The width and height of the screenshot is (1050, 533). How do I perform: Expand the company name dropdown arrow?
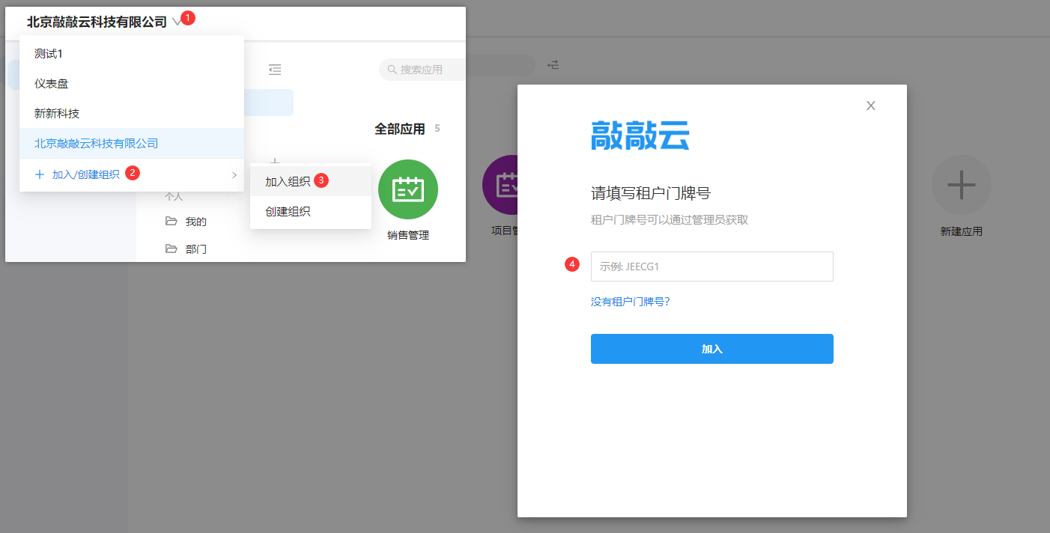click(177, 22)
